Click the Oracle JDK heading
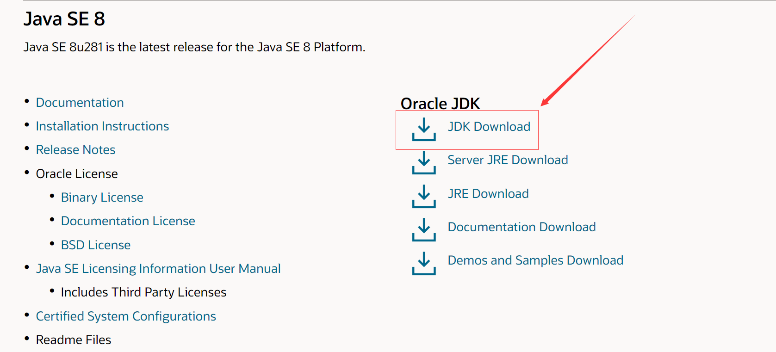The image size is (776, 352). (440, 103)
